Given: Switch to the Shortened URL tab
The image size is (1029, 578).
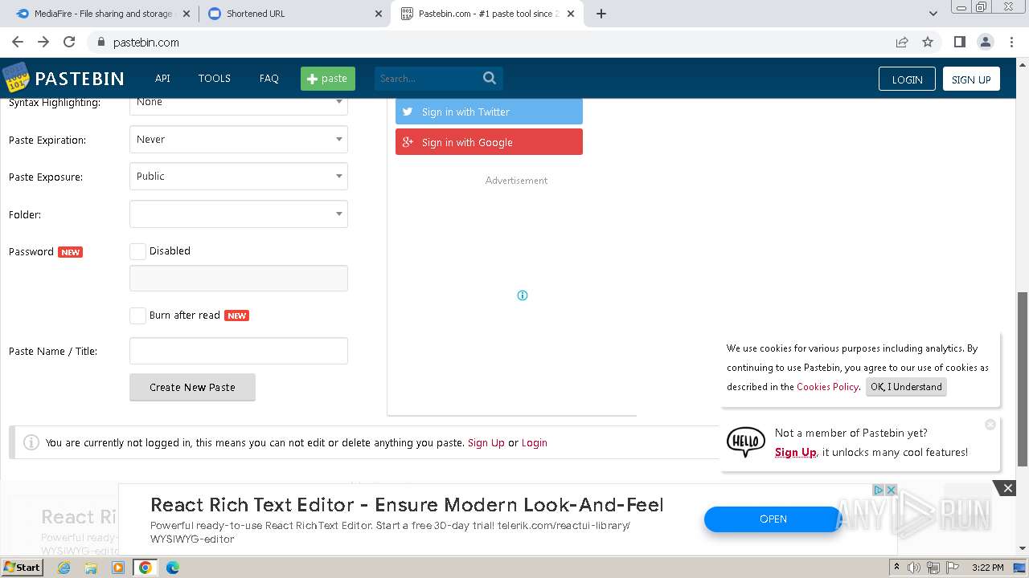Looking at the screenshot, I should pyautogui.click(x=294, y=14).
